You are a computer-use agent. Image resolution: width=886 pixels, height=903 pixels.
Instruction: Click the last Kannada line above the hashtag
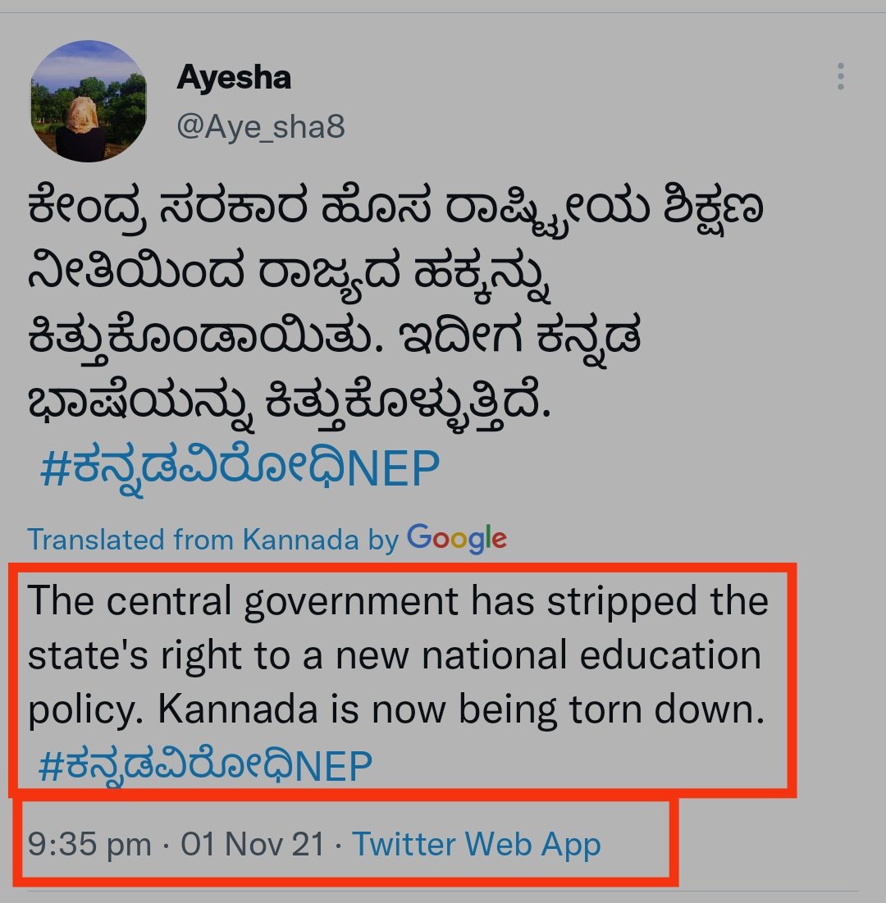point(290,404)
